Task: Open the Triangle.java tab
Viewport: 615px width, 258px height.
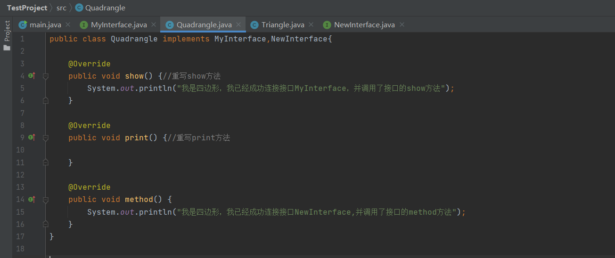Action: tap(283, 24)
